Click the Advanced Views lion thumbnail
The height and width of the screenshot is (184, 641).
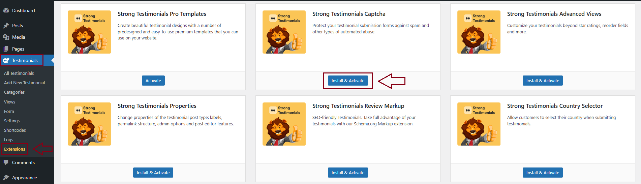coord(479,32)
